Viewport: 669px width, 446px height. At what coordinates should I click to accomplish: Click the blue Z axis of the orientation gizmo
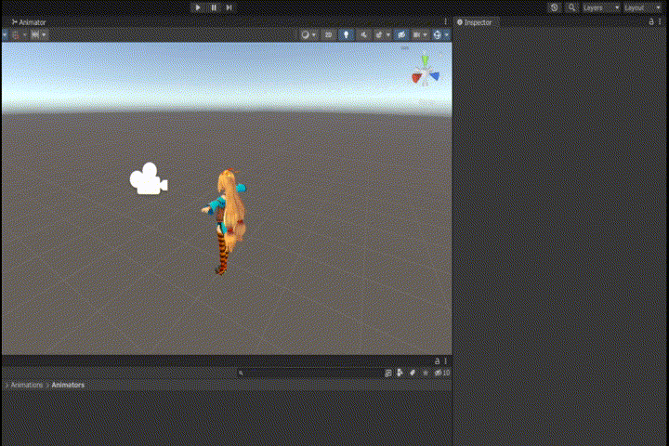pos(434,76)
